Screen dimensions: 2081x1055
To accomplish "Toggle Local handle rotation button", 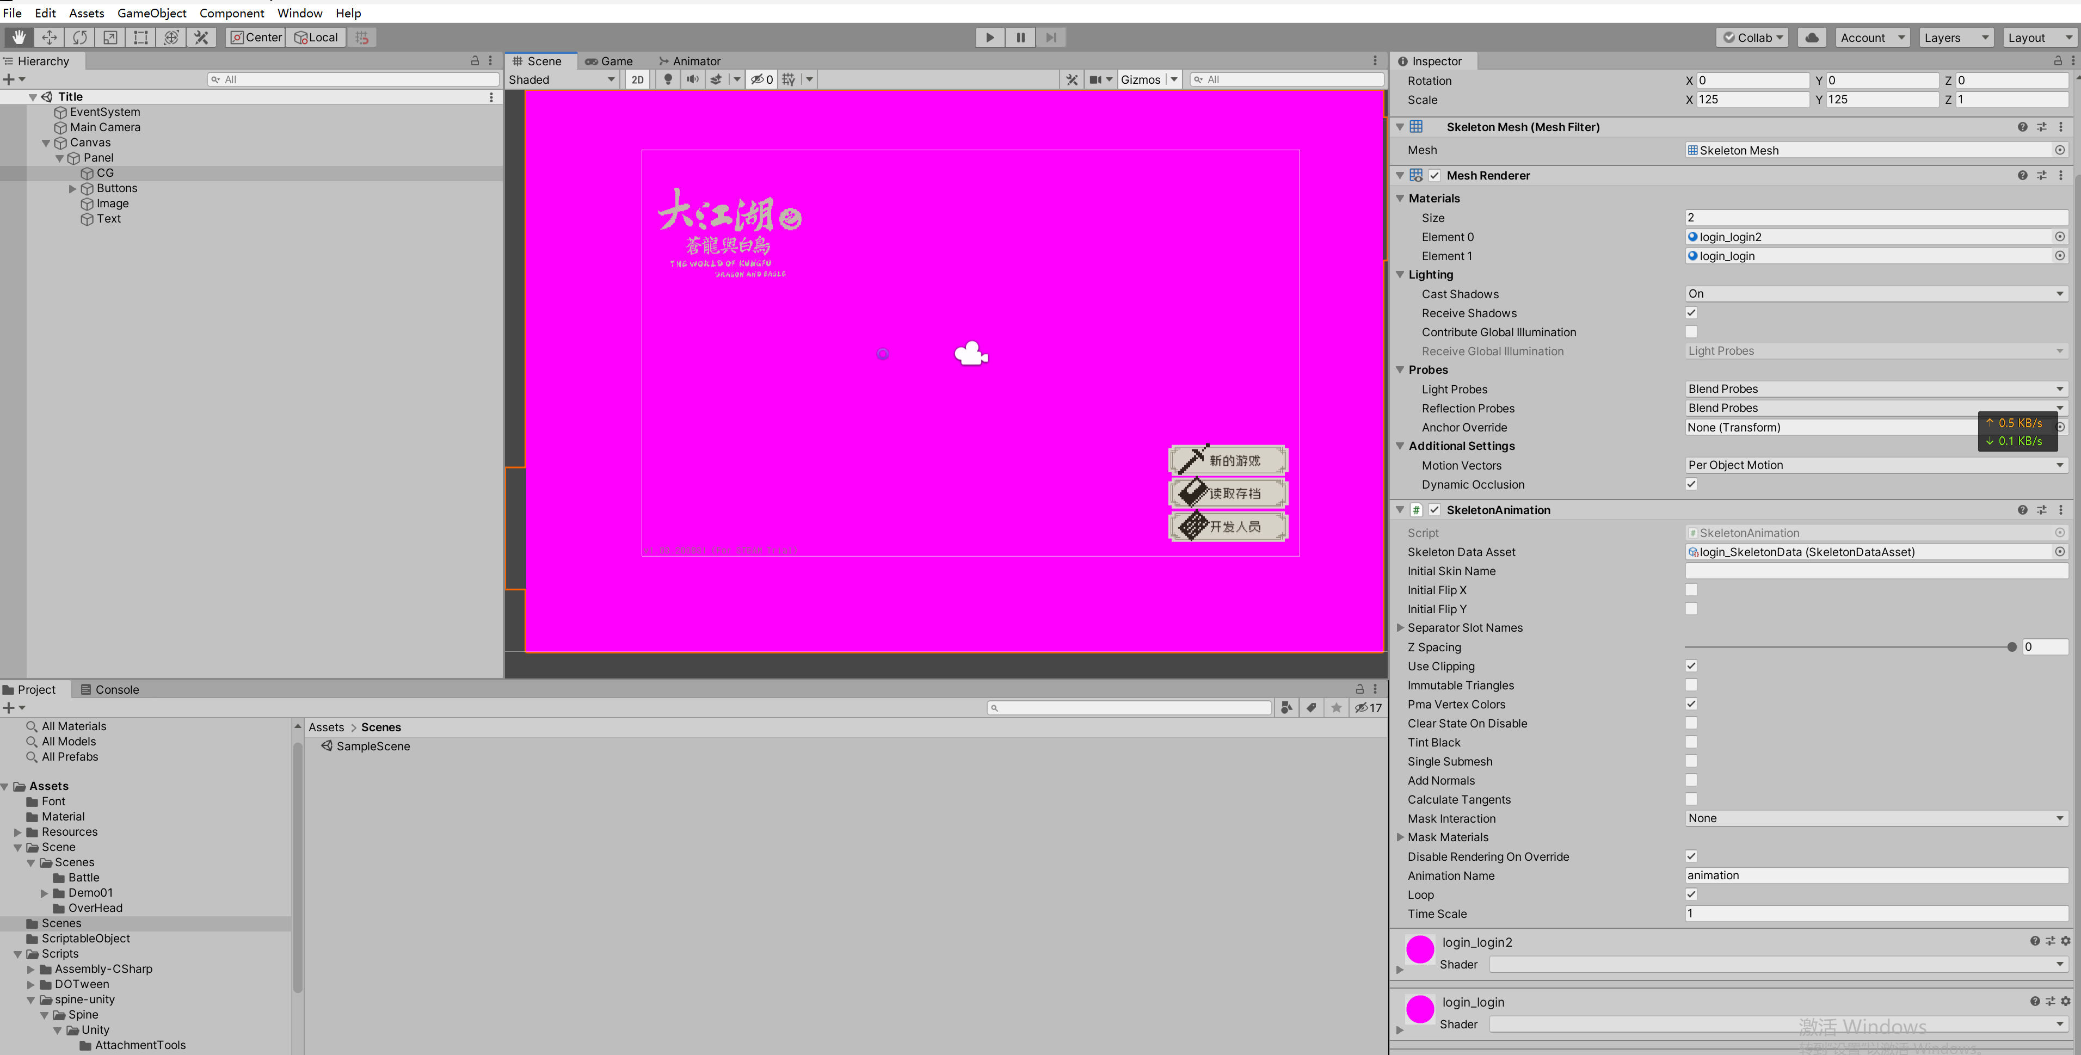I will (x=316, y=37).
